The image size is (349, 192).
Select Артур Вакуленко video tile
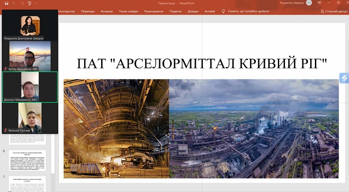30,56
